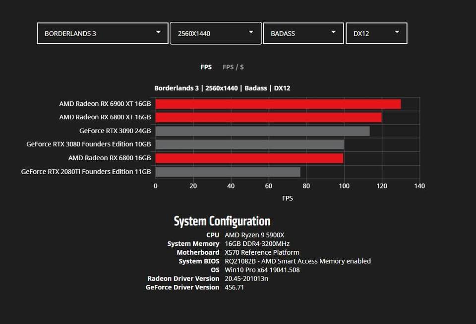476x324 pixels.
Task: Select the 'AMD Radeon RX 6800 XT 16GB' label
Action: 105,117
